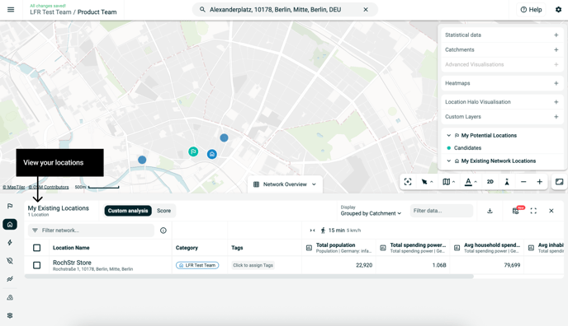Expand the table to fullscreen
The image size is (568, 326).
533,211
